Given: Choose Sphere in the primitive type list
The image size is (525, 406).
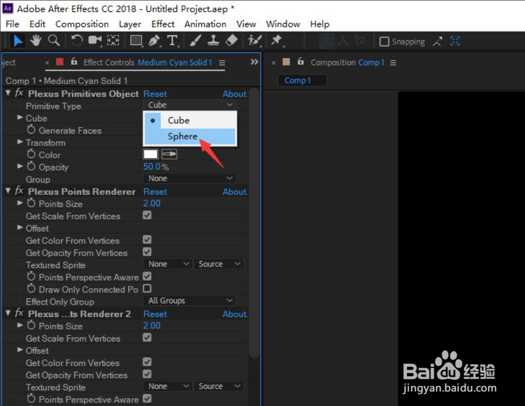Looking at the screenshot, I should click(x=190, y=137).
